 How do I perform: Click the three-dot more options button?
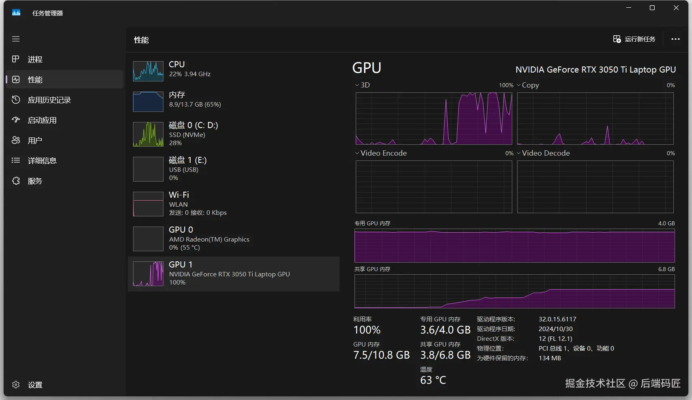675,39
